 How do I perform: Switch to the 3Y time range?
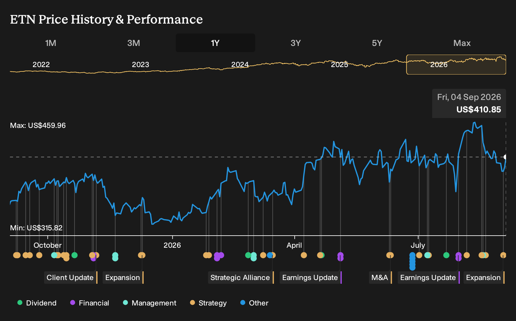click(x=296, y=43)
